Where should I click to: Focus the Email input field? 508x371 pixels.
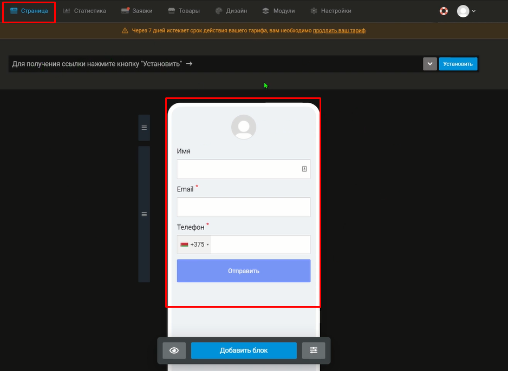click(x=244, y=207)
